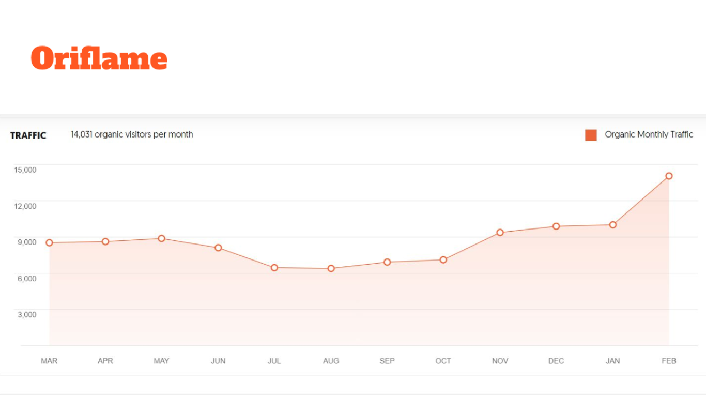The width and height of the screenshot is (706, 397).
Task: Click the FEB axis label
Action: (x=669, y=361)
